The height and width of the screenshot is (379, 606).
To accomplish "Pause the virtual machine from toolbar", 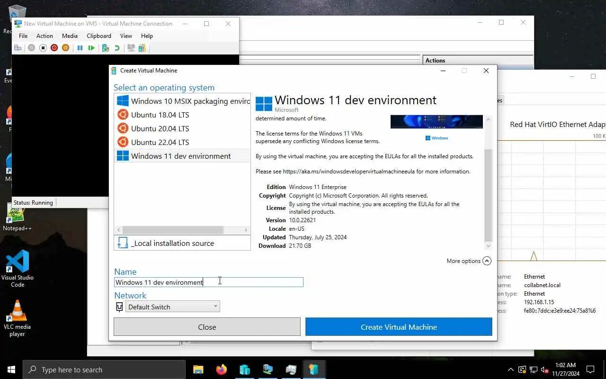I will tap(80, 48).
